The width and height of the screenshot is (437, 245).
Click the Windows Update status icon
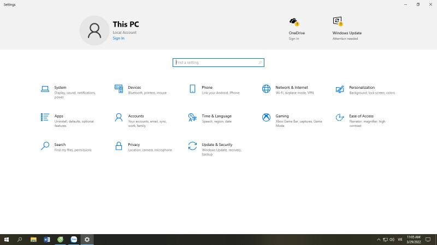[x=338, y=21]
